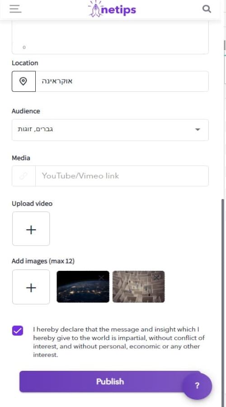Click the Audience label
The image size is (226, 407).
tap(26, 111)
